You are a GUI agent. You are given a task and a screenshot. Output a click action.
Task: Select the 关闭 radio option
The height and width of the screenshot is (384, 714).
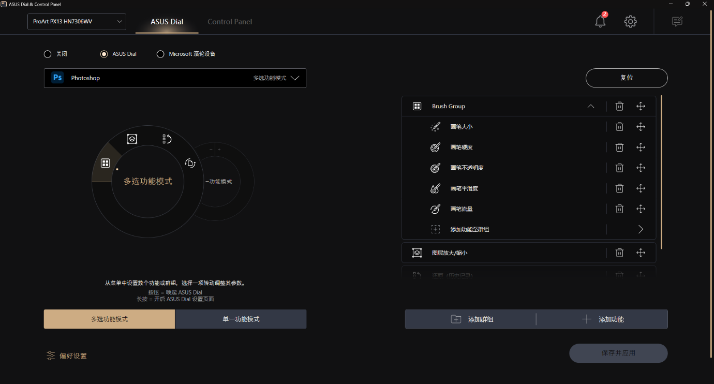[48, 54]
